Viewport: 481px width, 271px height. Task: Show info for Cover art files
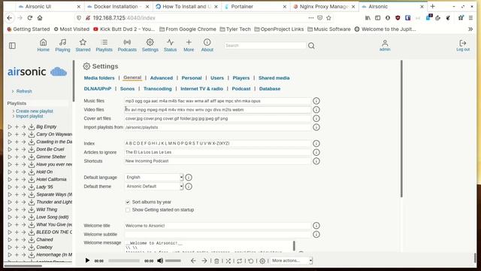(x=316, y=118)
